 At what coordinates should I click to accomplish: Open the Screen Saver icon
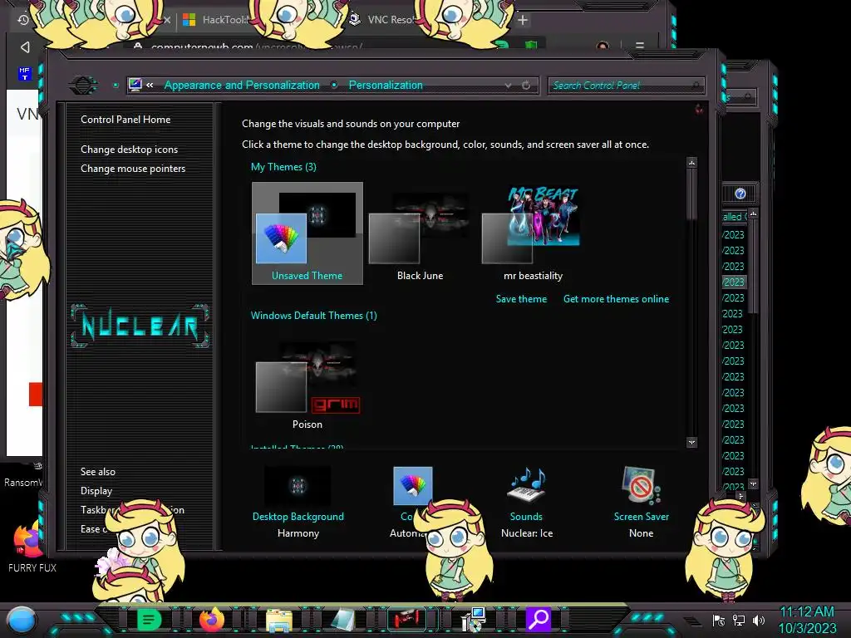[641, 485]
